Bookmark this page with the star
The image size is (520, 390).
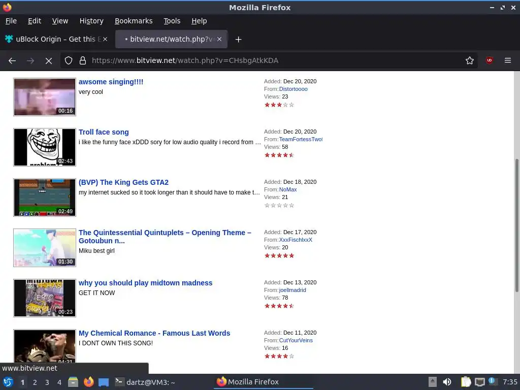click(470, 61)
